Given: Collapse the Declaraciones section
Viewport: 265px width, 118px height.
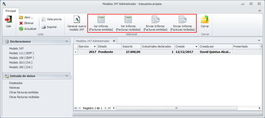Looking at the screenshot, I should pyautogui.click(x=67, y=41).
